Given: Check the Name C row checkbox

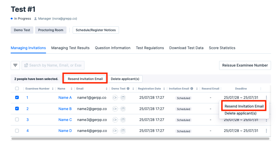Looking at the screenshot, I should [17, 119].
